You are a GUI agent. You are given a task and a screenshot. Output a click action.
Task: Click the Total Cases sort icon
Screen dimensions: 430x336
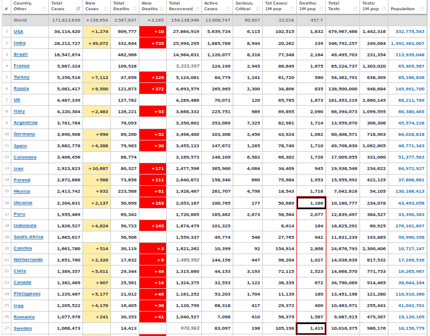tap(78, 9)
